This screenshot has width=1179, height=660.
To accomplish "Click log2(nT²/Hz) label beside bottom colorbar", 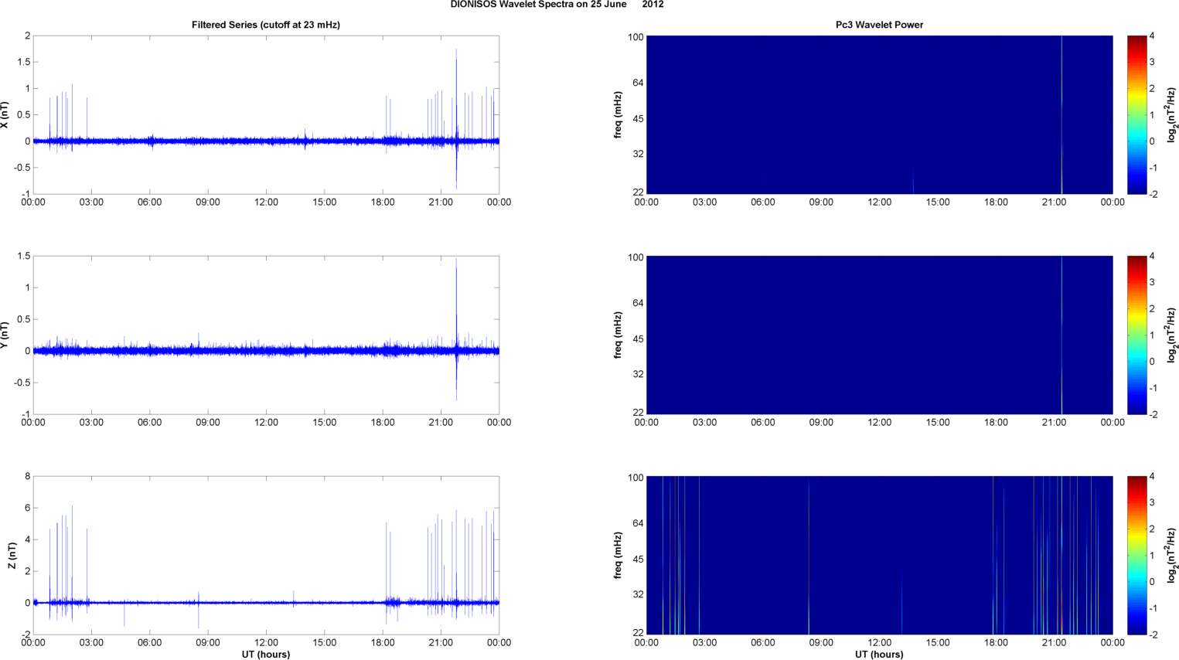I will point(1172,556).
